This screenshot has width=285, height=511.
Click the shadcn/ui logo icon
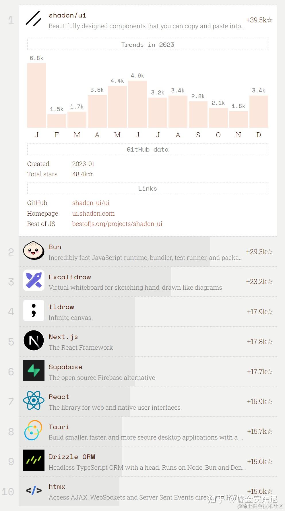pyautogui.click(x=34, y=20)
